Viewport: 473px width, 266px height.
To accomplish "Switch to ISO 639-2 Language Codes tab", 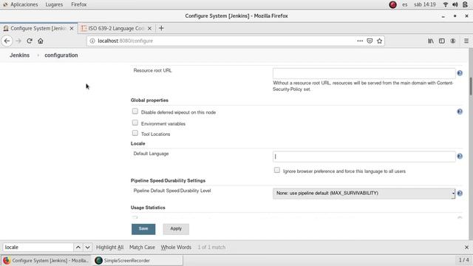I will tap(117, 28).
